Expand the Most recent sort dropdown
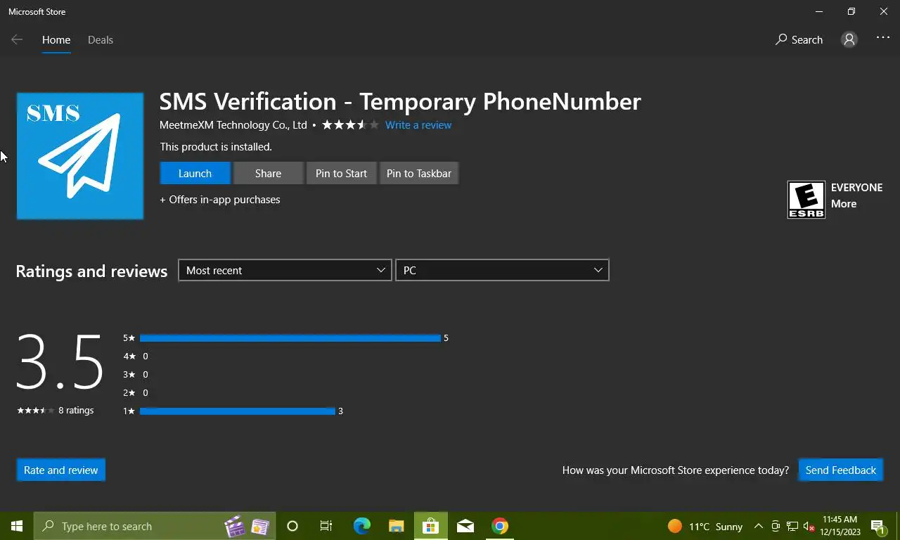The image size is (900, 540). point(285,271)
